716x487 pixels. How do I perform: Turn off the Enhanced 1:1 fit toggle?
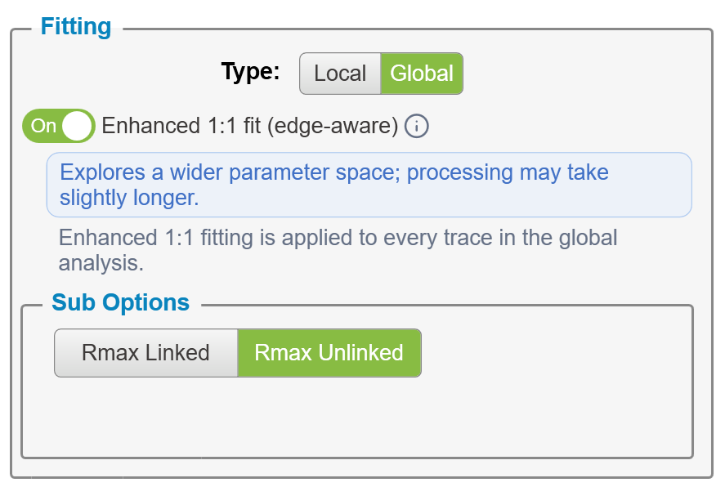(59, 126)
